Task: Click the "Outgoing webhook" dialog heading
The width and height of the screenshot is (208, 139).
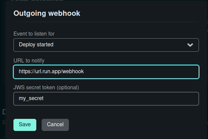Action: point(47,13)
